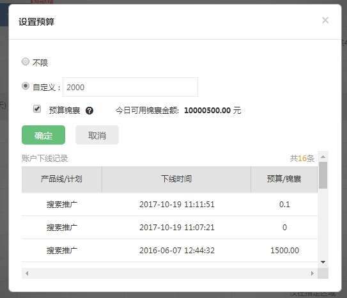Select the row dated 2016-06-07 12:44:32
347x298 pixels.
click(169, 251)
